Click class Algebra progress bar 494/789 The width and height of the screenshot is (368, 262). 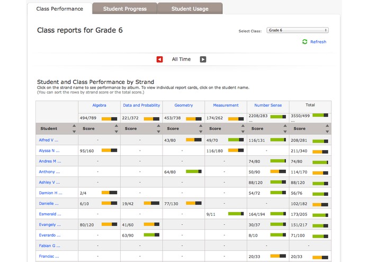click(110, 119)
